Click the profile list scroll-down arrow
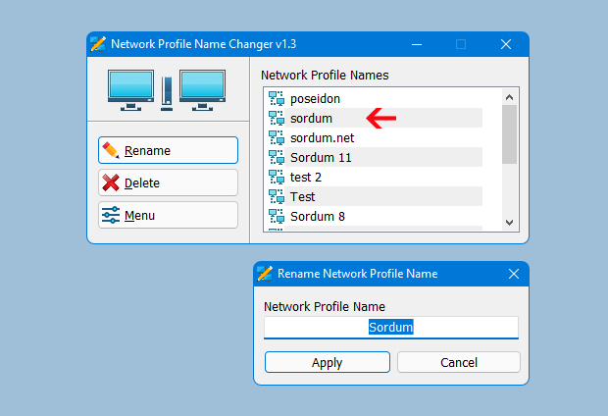This screenshot has height=416, width=608. click(x=510, y=223)
